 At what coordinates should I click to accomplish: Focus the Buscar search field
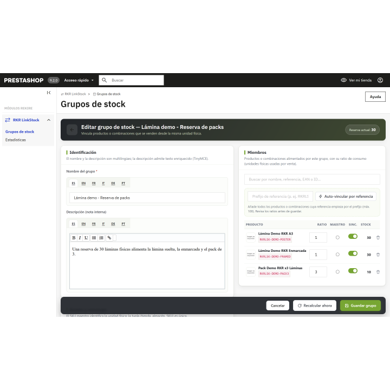coord(131,80)
